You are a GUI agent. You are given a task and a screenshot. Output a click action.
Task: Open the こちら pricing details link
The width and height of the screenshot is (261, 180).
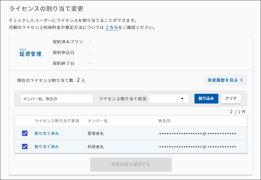click(x=112, y=28)
